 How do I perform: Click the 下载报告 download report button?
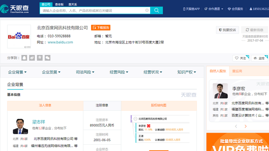click(101, 28)
